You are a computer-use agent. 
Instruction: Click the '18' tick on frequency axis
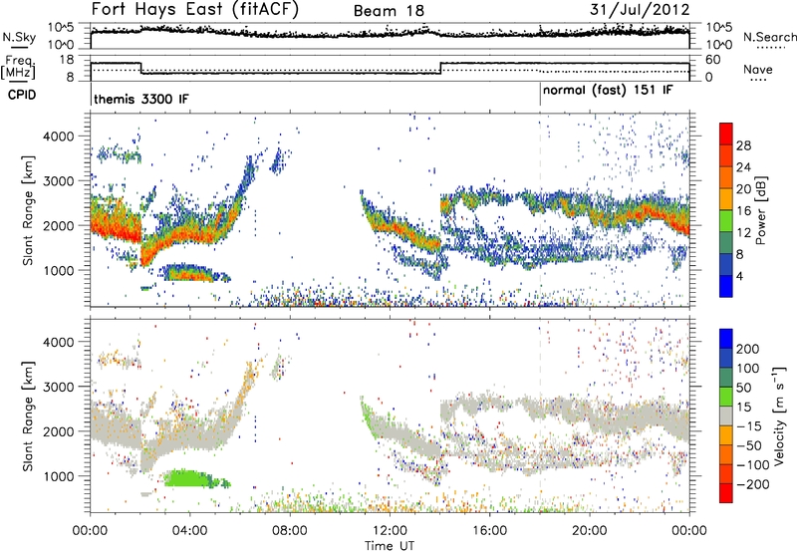(x=67, y=60)
